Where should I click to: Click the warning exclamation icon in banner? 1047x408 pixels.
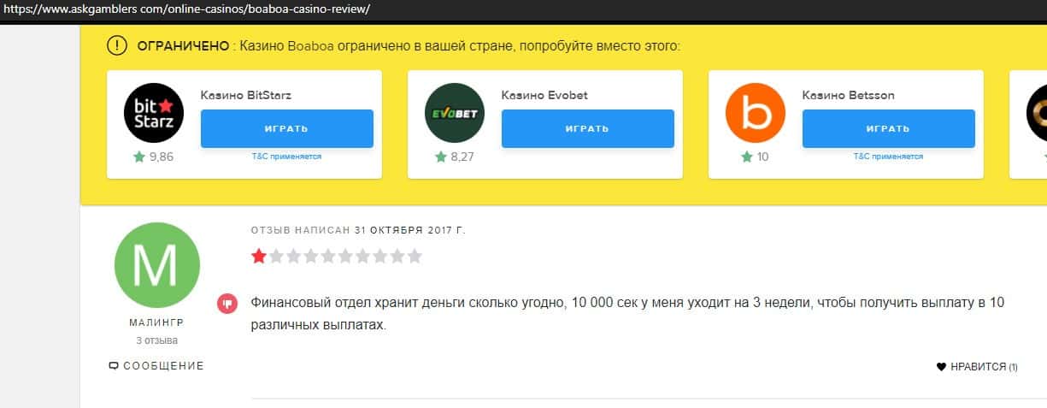click(117, 45)
